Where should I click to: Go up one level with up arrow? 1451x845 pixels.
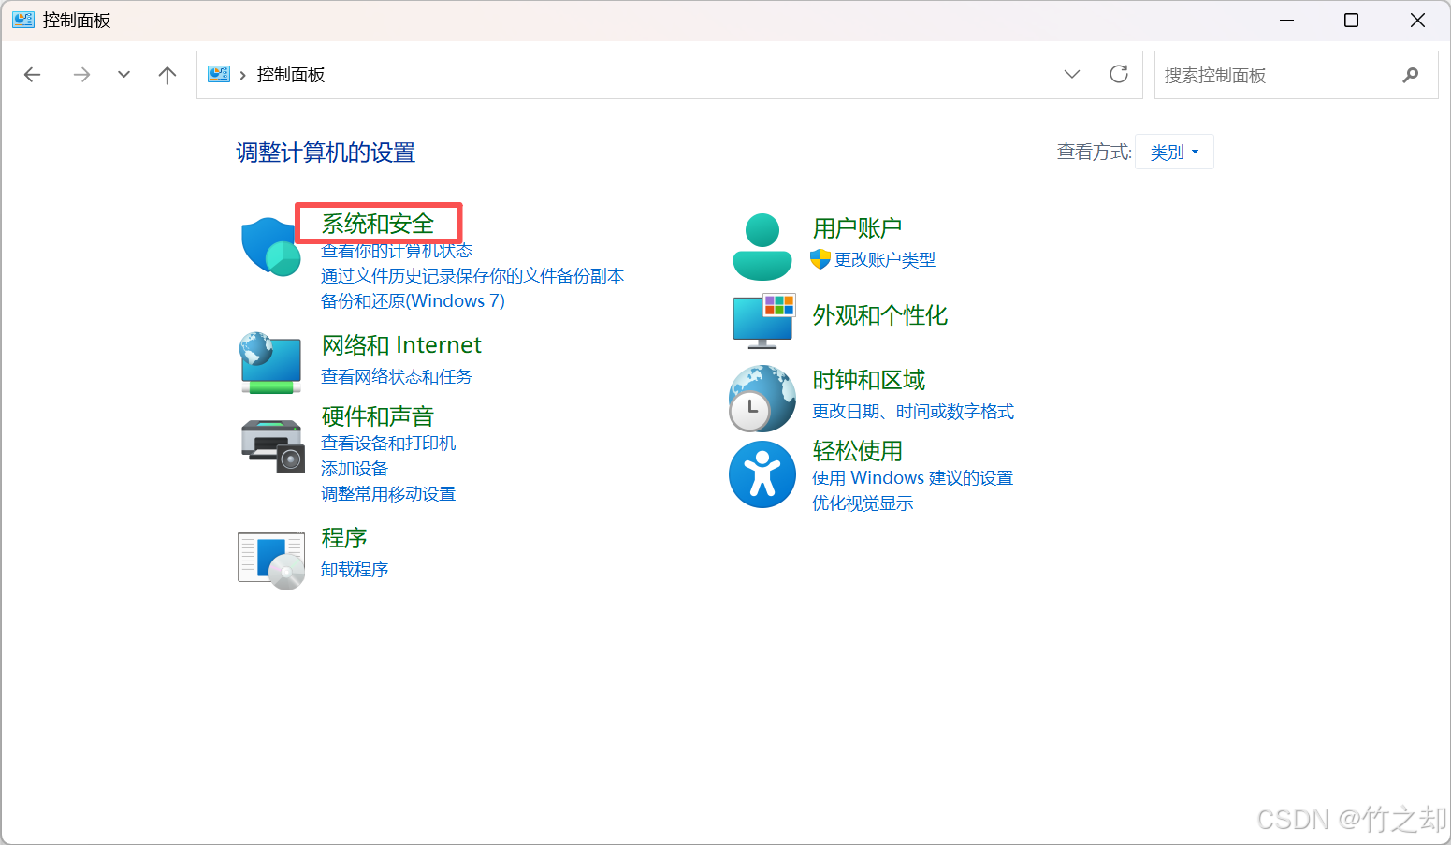click(167, 75)
